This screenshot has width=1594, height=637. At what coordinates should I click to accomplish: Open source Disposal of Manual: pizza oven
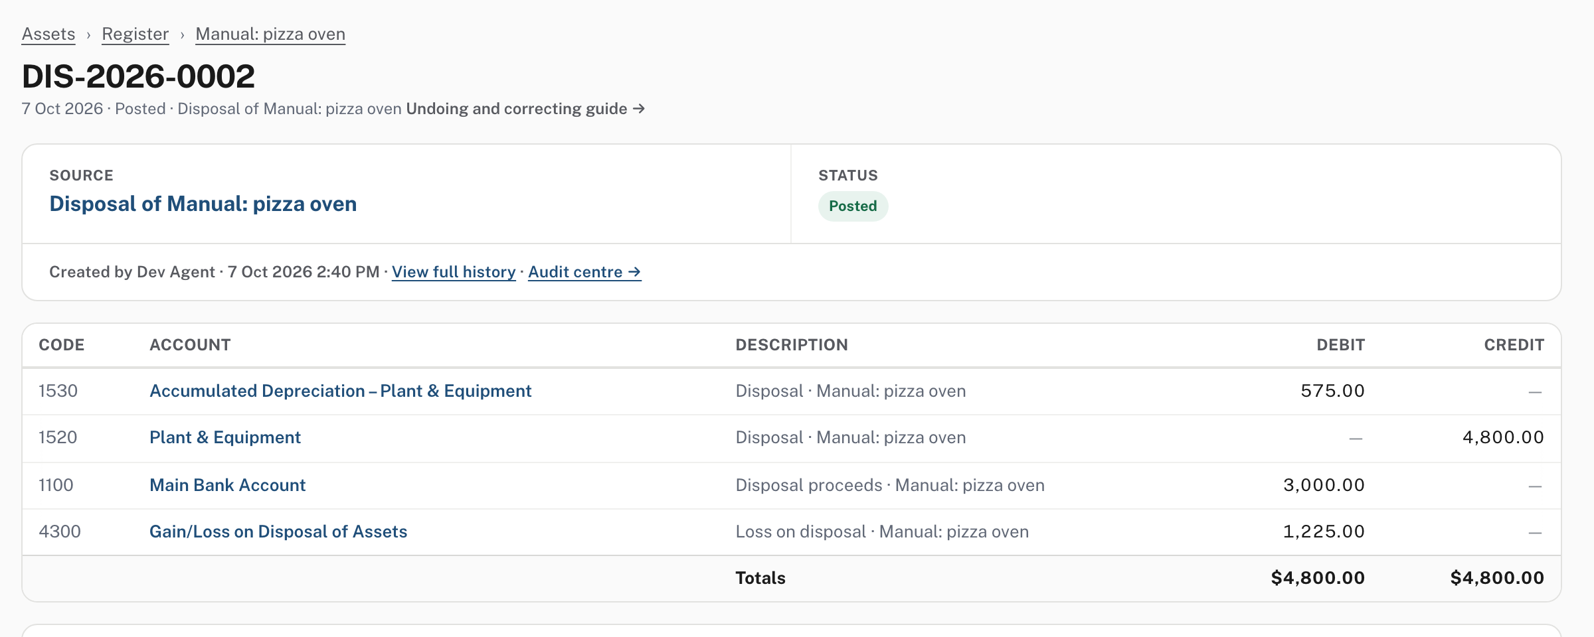pos(203,204)
